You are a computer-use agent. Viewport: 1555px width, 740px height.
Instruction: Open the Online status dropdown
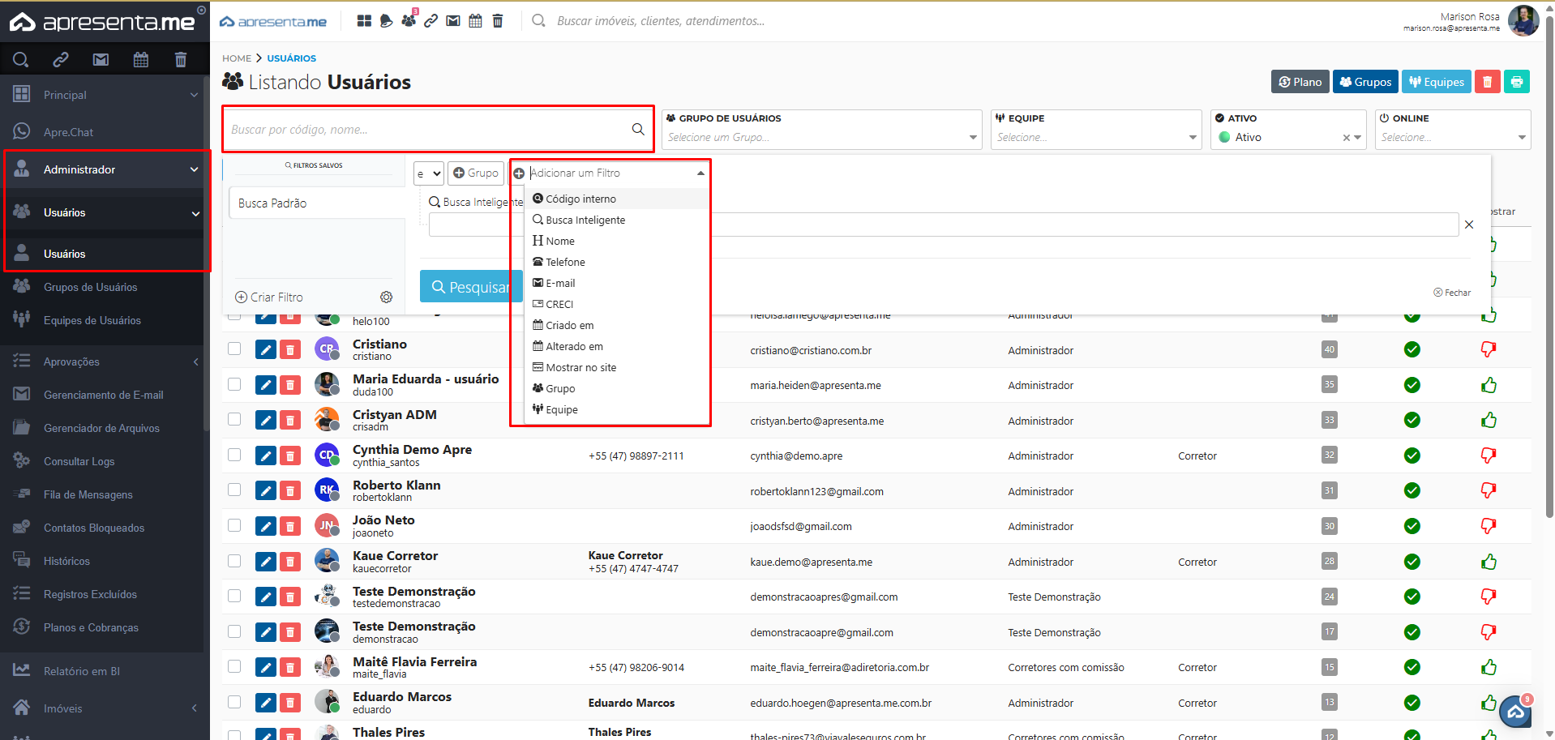pos(1452,137)
